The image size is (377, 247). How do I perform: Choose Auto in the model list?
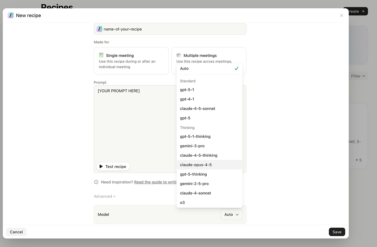click(209, 68)
